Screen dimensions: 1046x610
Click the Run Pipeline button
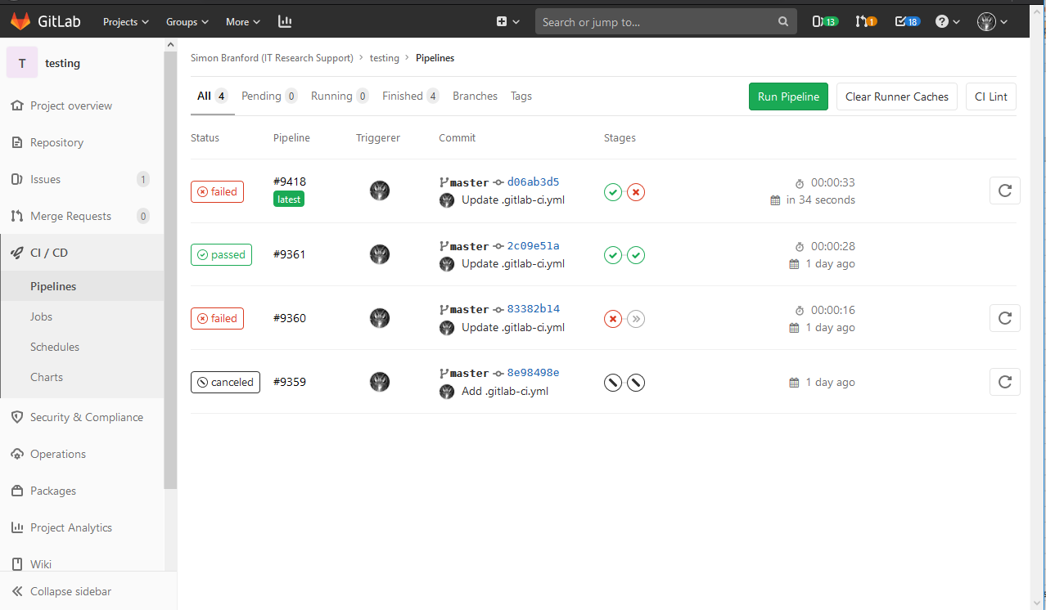pos(788,96)
